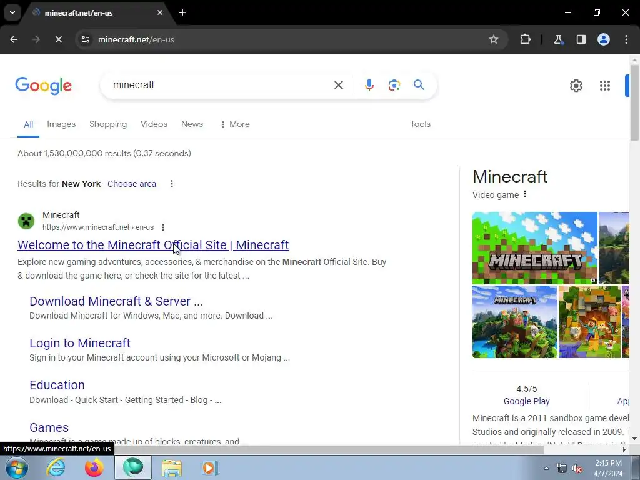
Task: Clear the search box with X
Action: [338, 85]
